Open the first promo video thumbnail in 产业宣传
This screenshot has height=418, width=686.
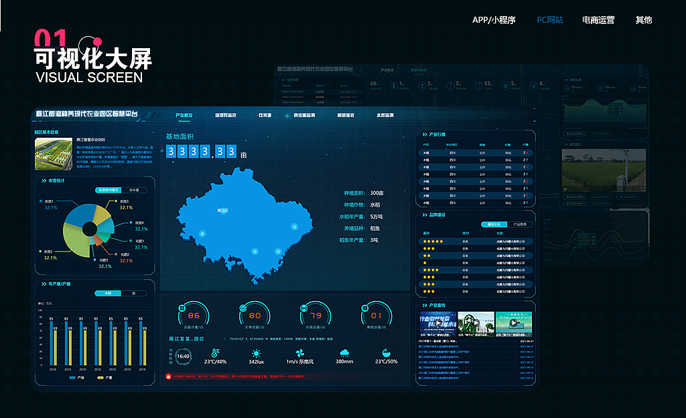[438, 324]
